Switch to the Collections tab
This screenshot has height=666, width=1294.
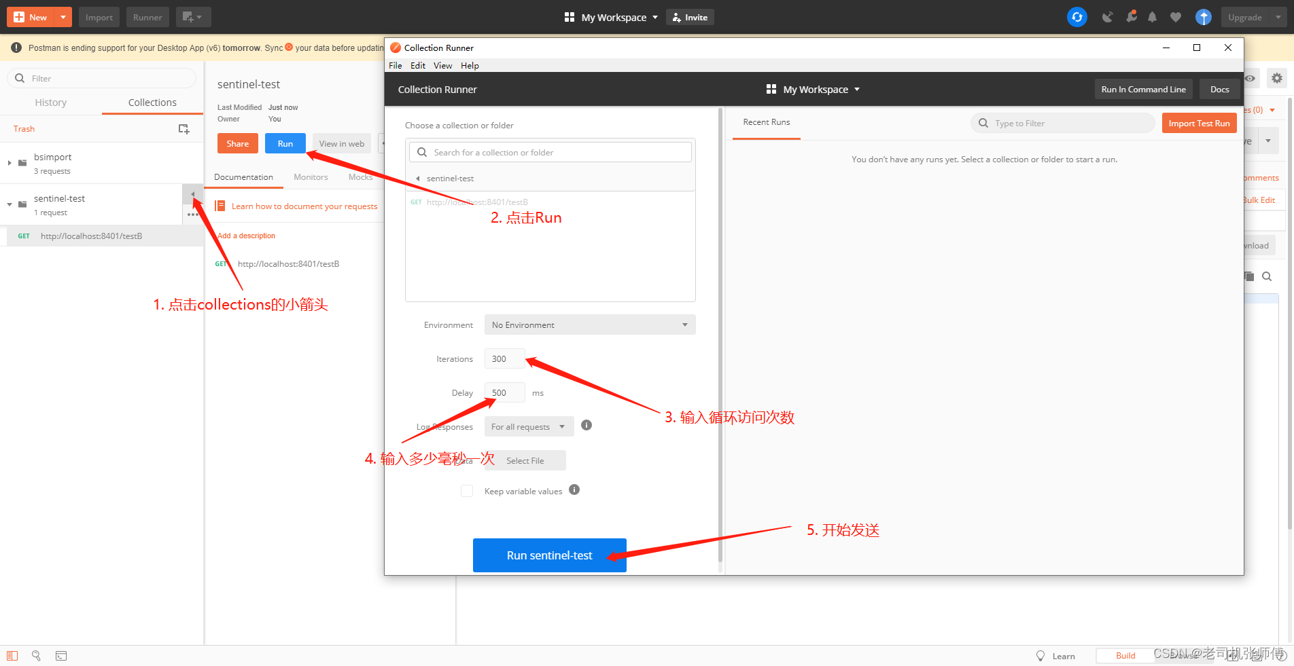(x=152, y=102)
